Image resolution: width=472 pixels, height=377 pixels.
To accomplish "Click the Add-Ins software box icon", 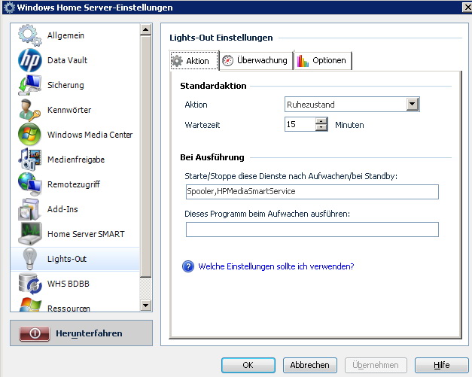I will click(x=29, y=209).
